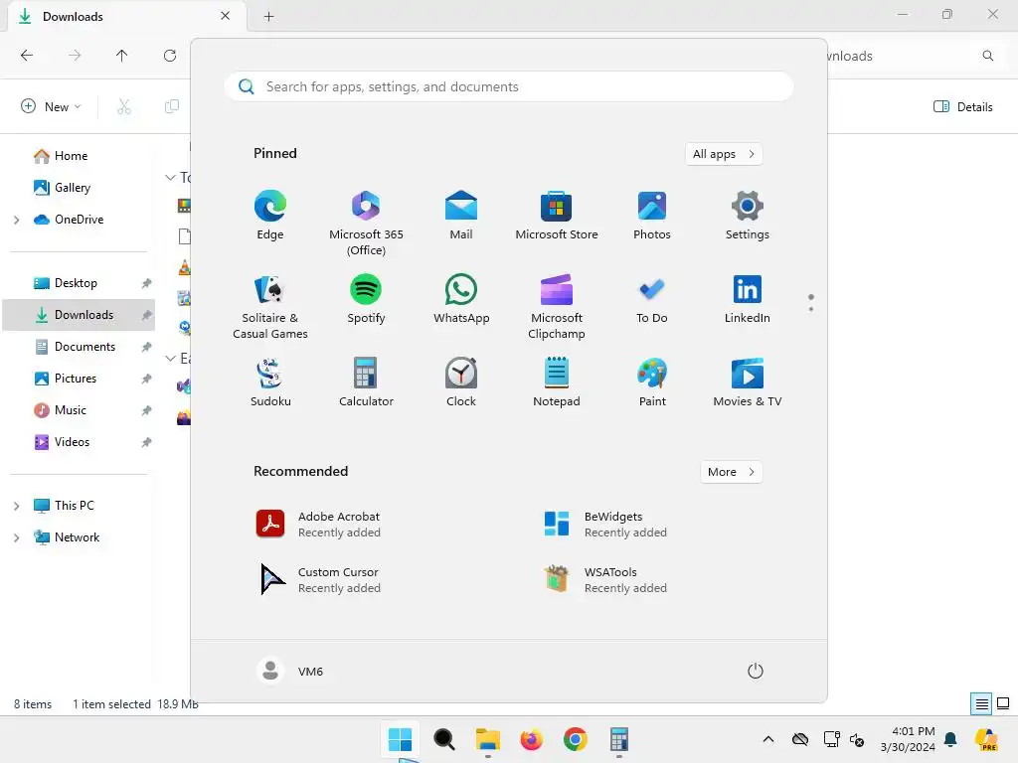Launch Notepad from Start menu

[557, 382]
